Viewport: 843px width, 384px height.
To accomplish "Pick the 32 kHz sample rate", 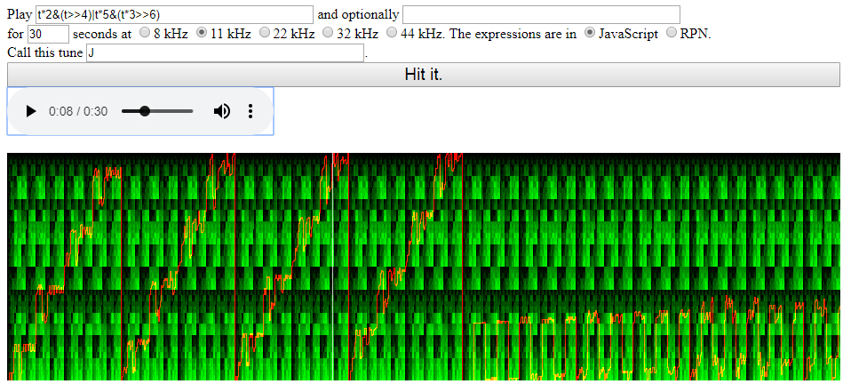I will (x=328, y=33).
